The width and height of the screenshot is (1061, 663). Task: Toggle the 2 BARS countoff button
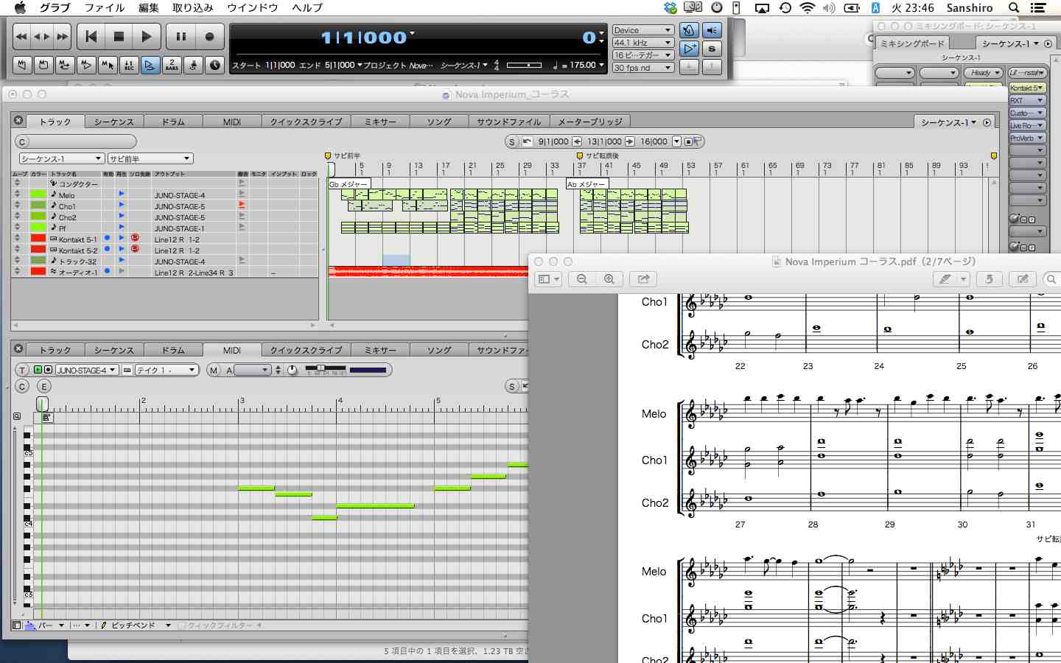pyautogui.click(x=172, y=65)
